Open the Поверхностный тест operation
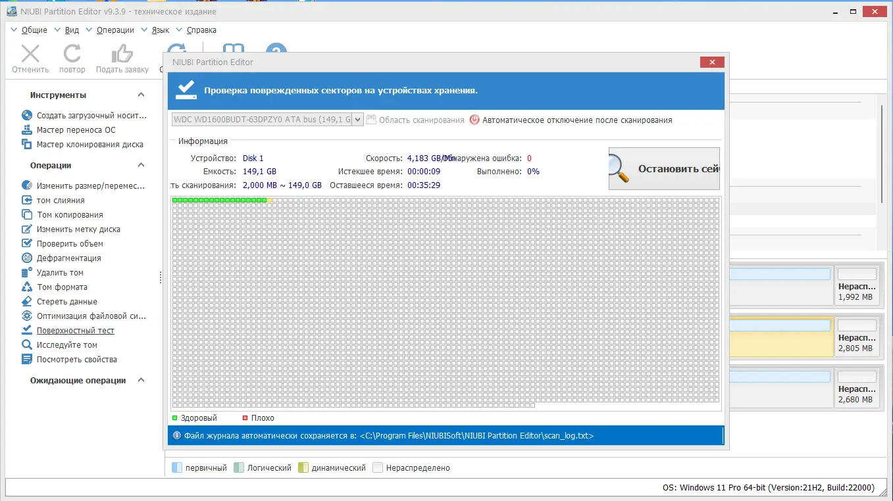The image size is (893, 501). tap(68, 330)
